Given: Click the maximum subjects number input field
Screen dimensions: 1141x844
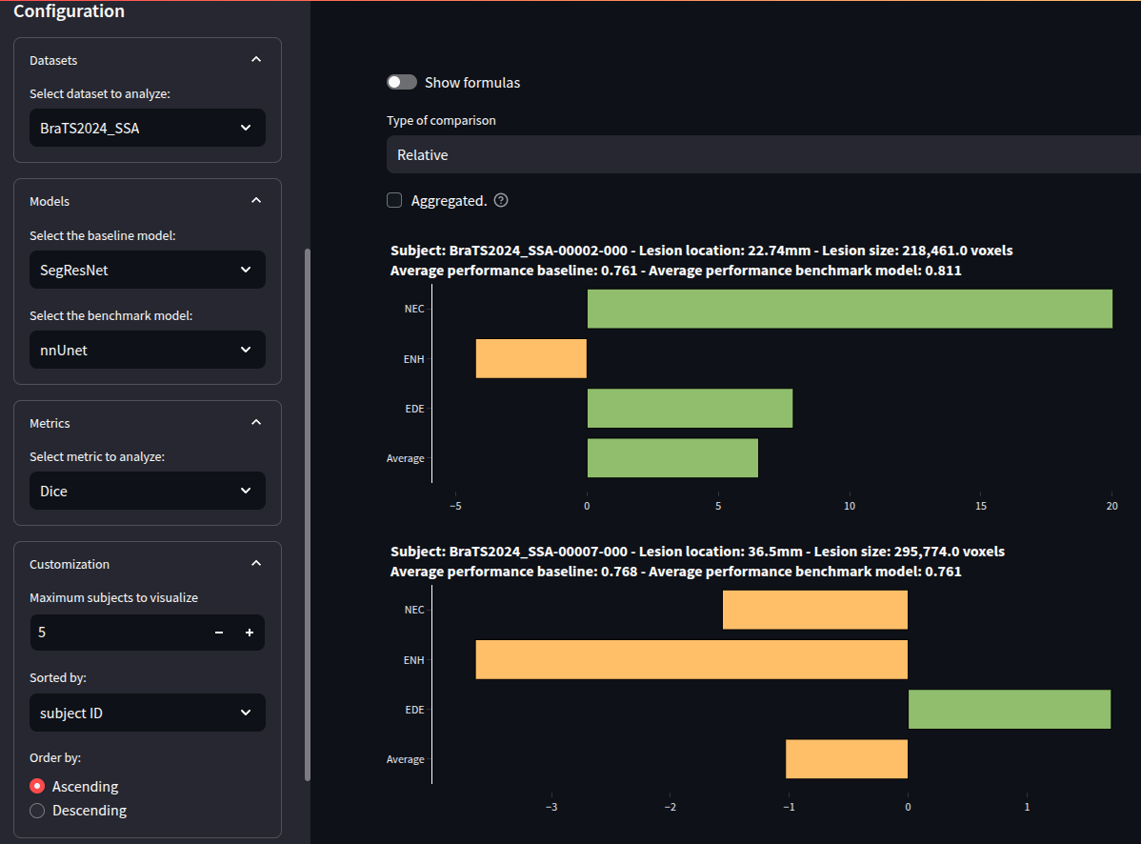Looking at the screenshot, I should point(114,633).
